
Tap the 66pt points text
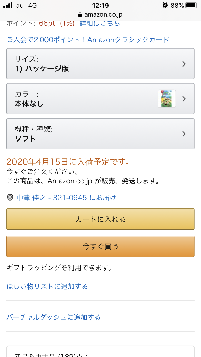(47, 23)
